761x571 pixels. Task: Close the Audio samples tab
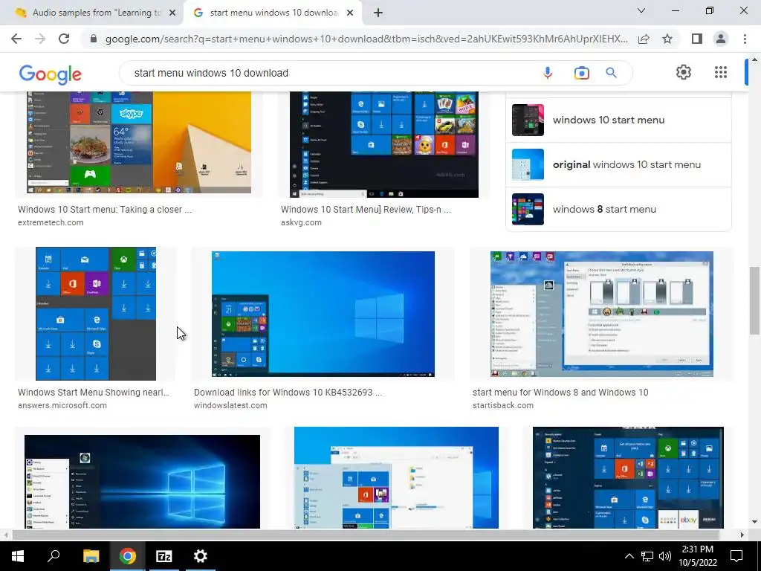pos(172,13)
